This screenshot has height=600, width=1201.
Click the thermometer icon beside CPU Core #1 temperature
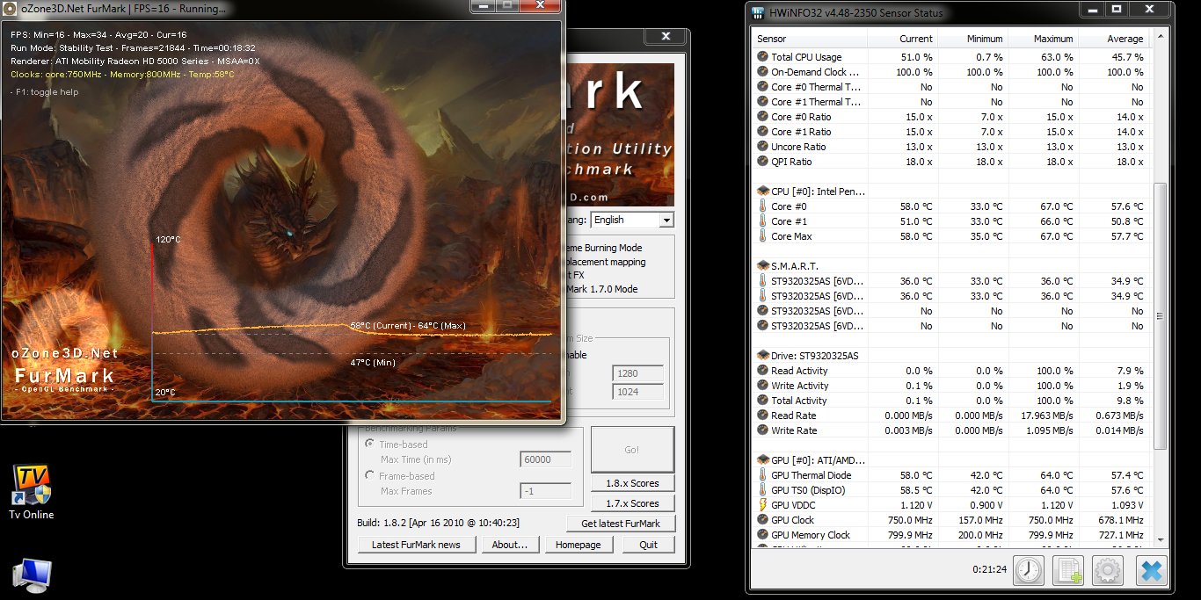tap(762, 221)
